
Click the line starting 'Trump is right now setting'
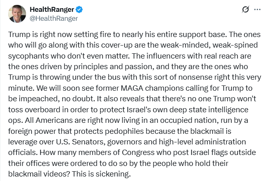tap(134, 35)
